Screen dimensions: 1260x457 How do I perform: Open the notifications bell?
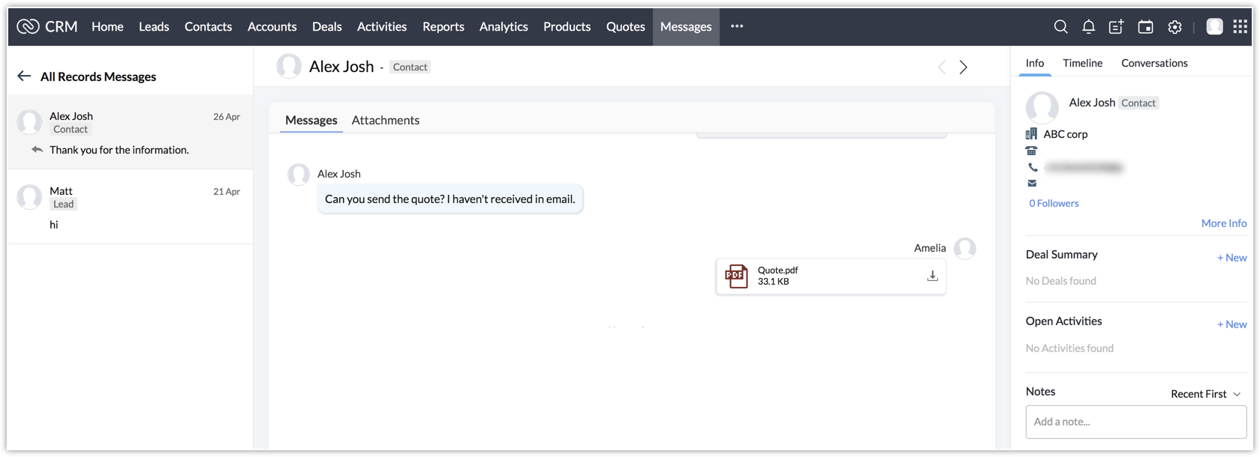click(x=1088, y=27)
